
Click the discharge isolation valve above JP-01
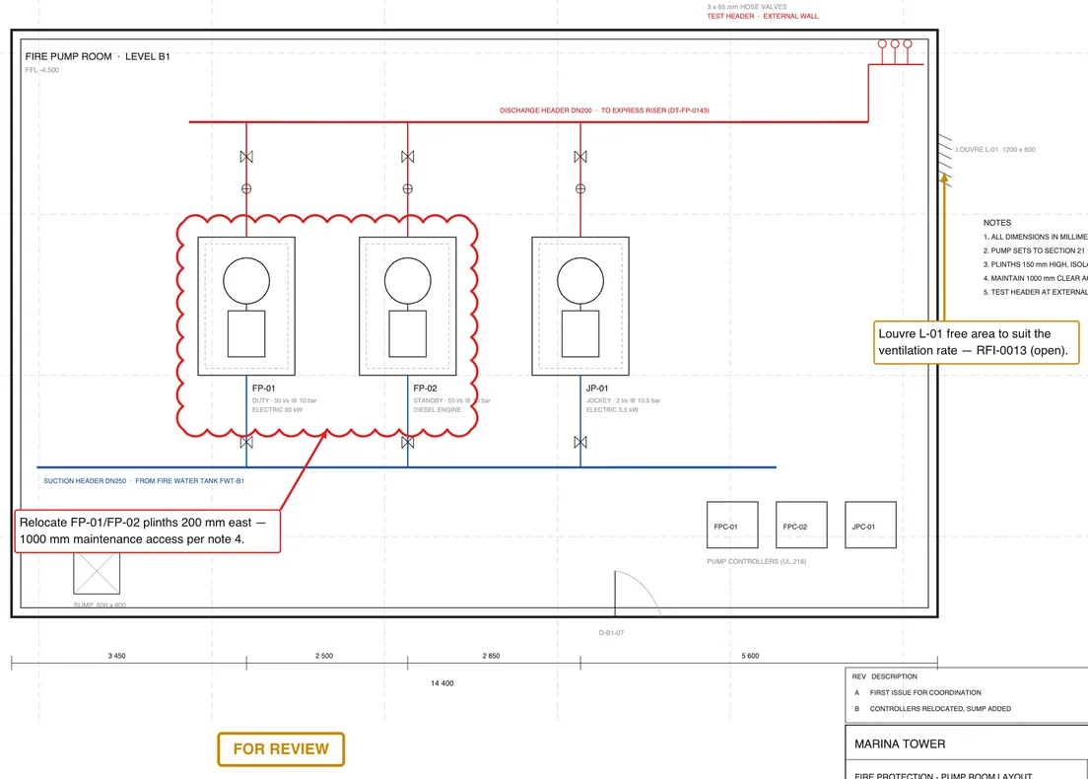[580, 157]
